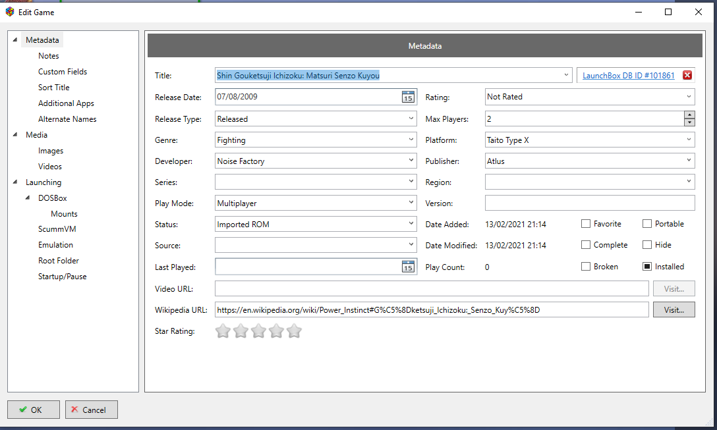The height and width of the screenshot is (430, 717).
Task: Select the Media section in the sidebar
Action: tap(37, 135)
